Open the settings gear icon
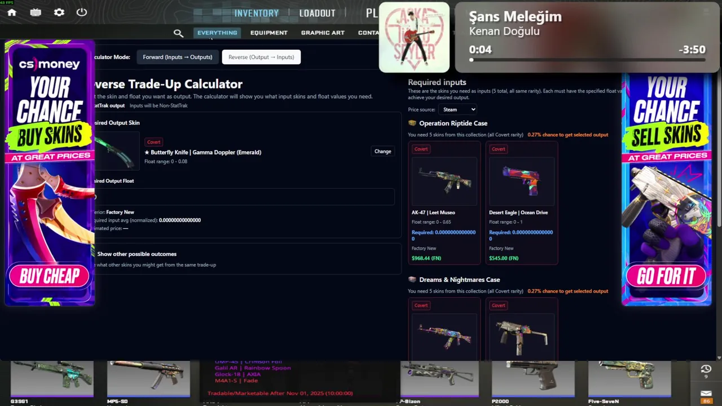Image resolution: width=722 pixels, height=406 pixels. 59,12
